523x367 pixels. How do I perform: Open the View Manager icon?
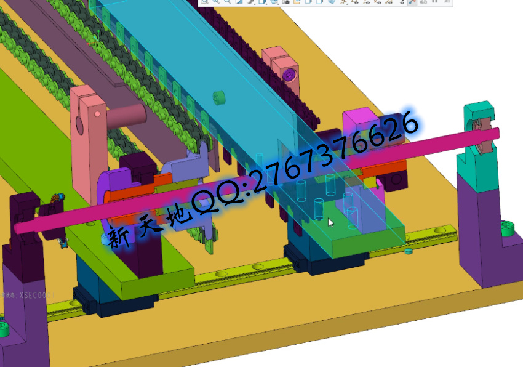[x=274, y=2]
